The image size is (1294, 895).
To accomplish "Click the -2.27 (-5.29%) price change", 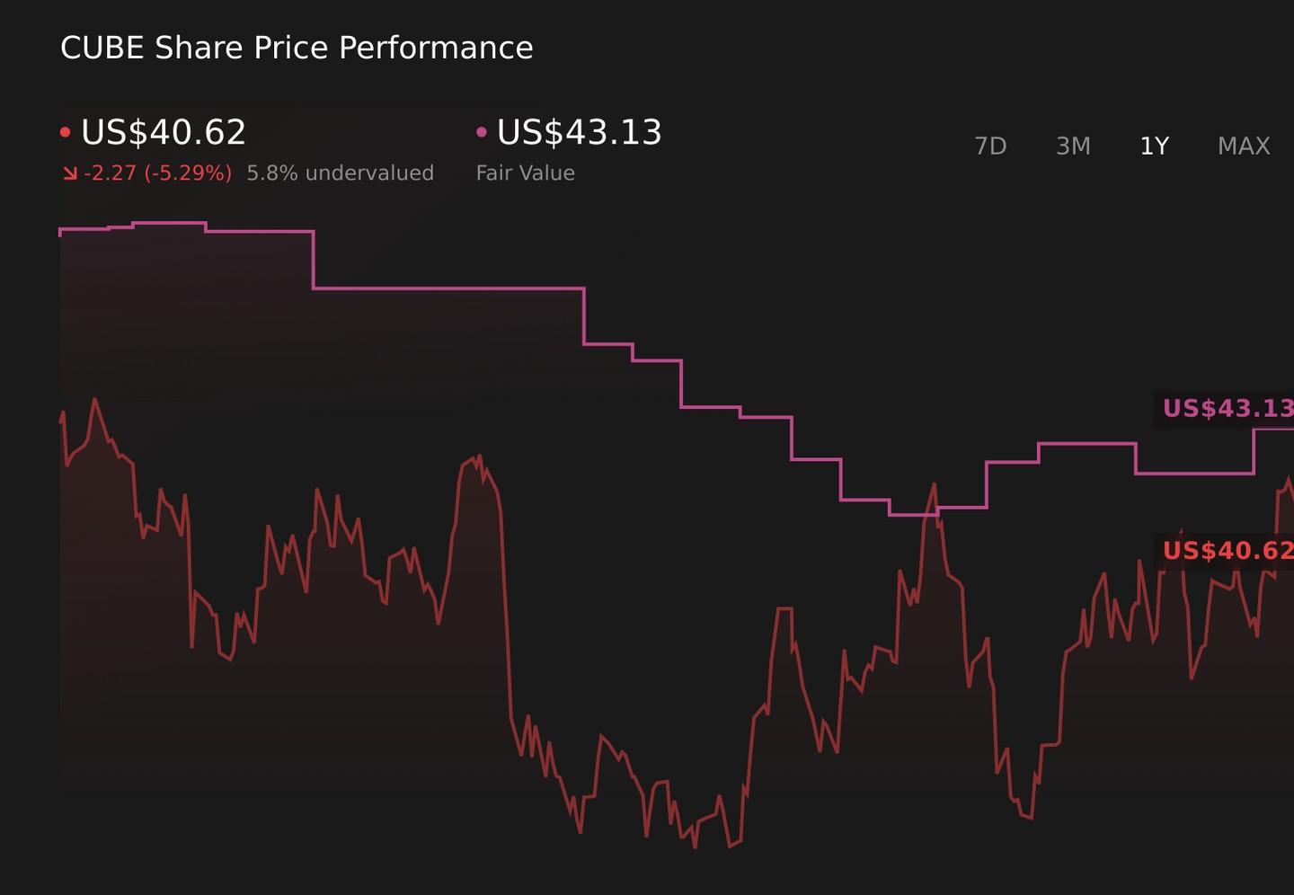I will 158,173.
